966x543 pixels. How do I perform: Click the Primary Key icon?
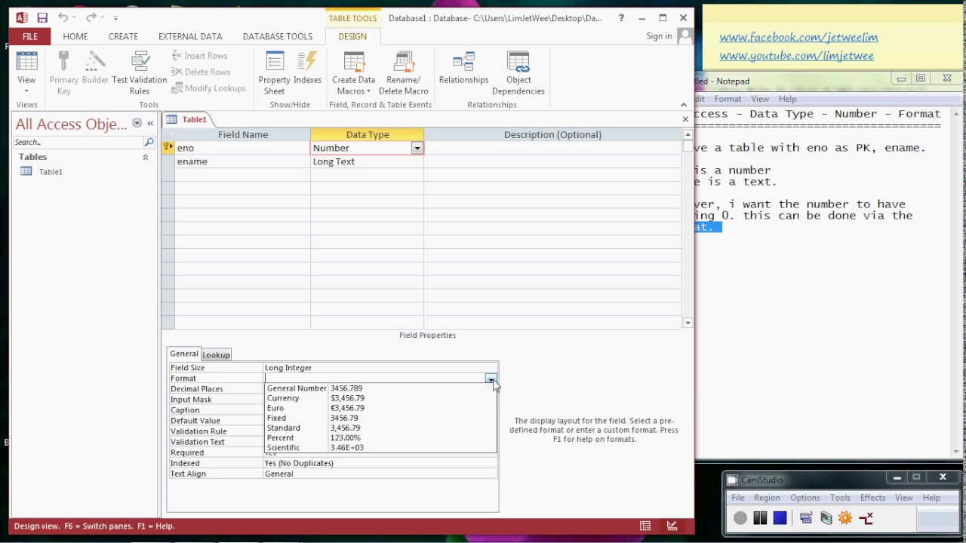coord(63,73)
